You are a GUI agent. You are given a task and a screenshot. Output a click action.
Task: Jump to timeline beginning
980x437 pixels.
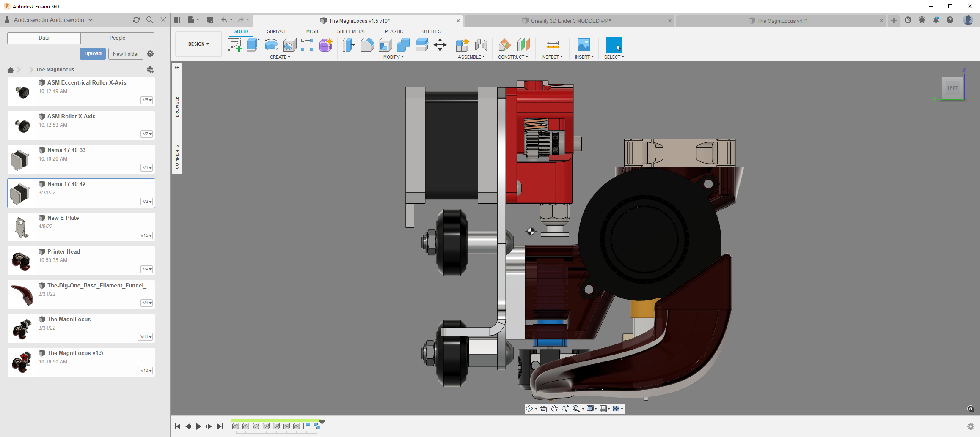coord(178,426)
